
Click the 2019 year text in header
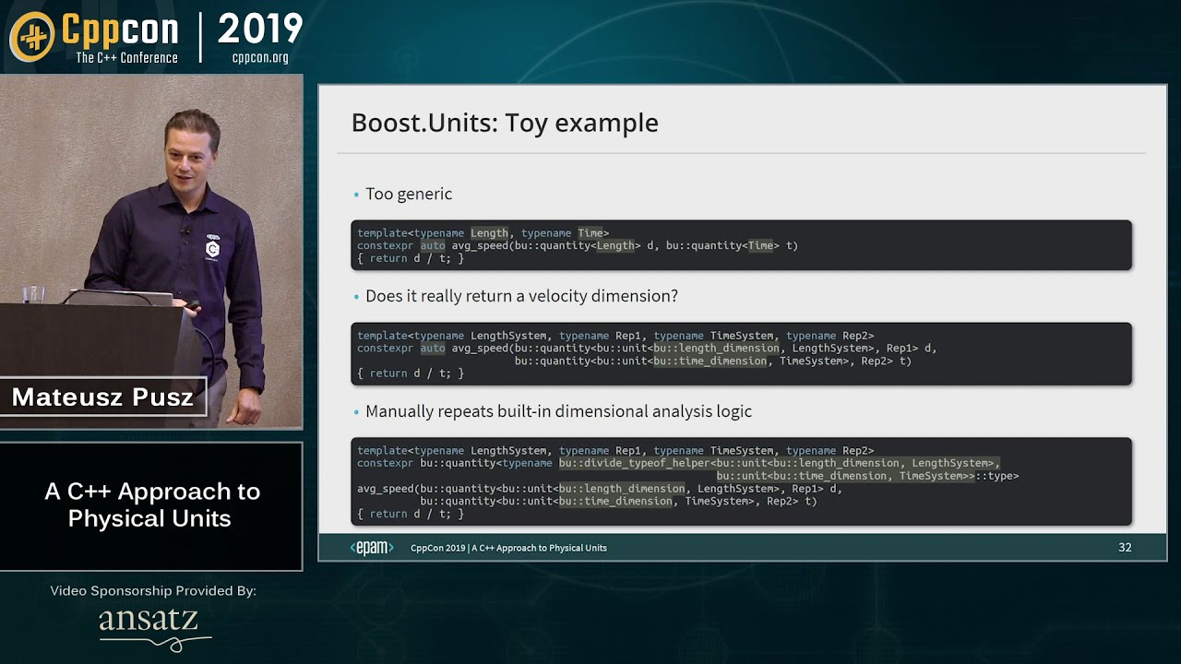(259, 30)
